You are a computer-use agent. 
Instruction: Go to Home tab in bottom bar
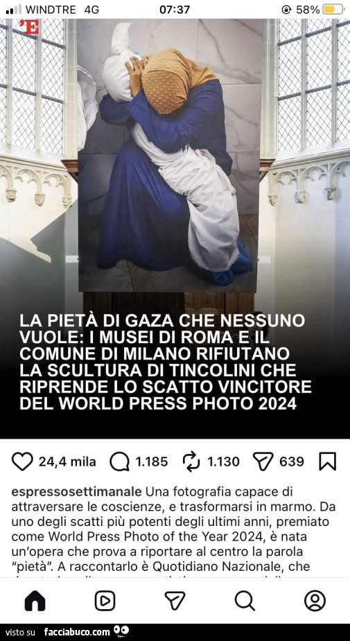coord(35,601)
